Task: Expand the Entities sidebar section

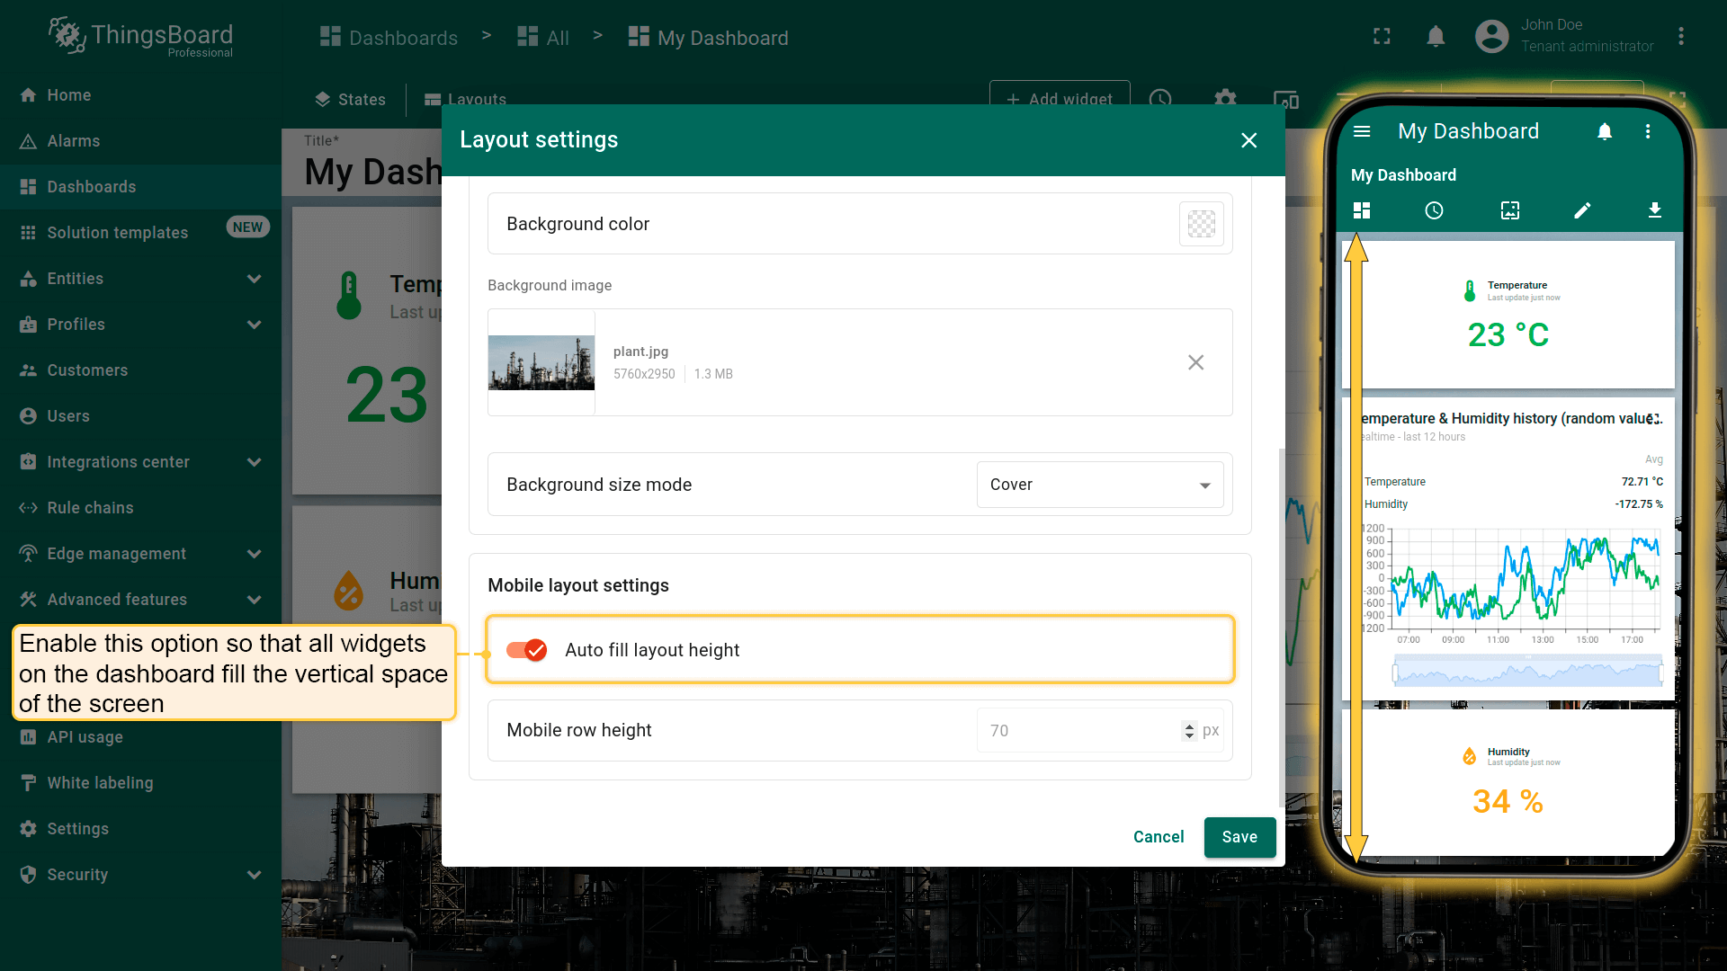Action: (x=255, y=279)
